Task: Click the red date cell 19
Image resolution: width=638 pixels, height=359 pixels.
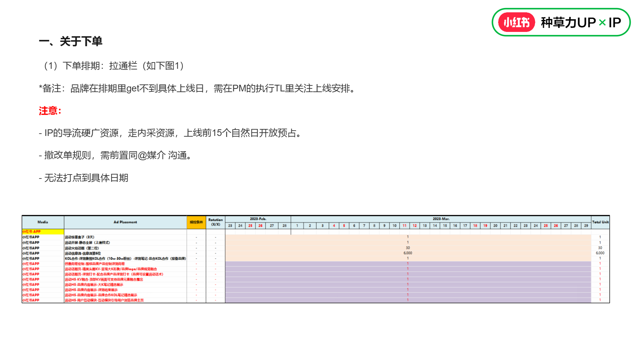Action: coord(485,226)
